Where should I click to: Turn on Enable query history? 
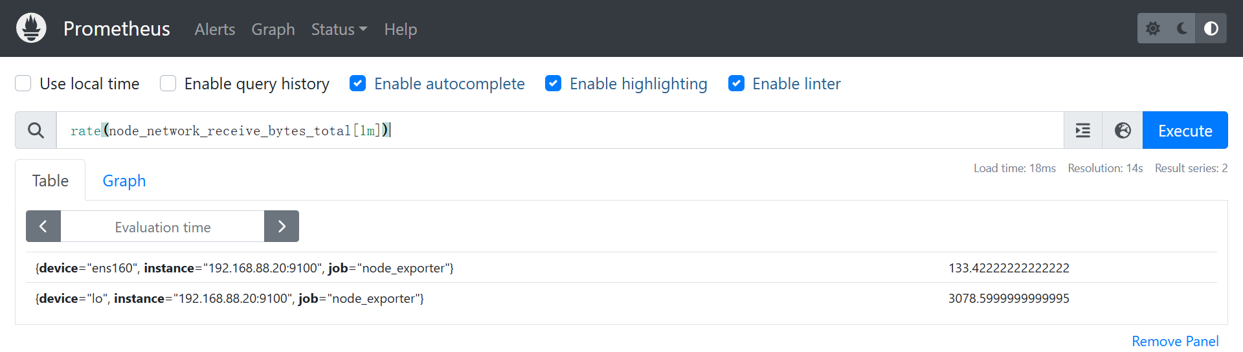click(x=168, y=83)
